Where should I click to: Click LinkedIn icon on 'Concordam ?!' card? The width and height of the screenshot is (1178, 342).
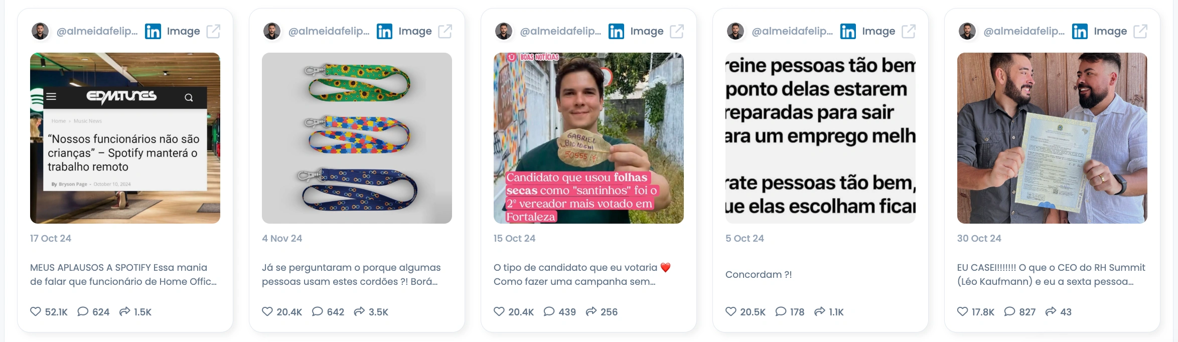click(x=848, y=31)
